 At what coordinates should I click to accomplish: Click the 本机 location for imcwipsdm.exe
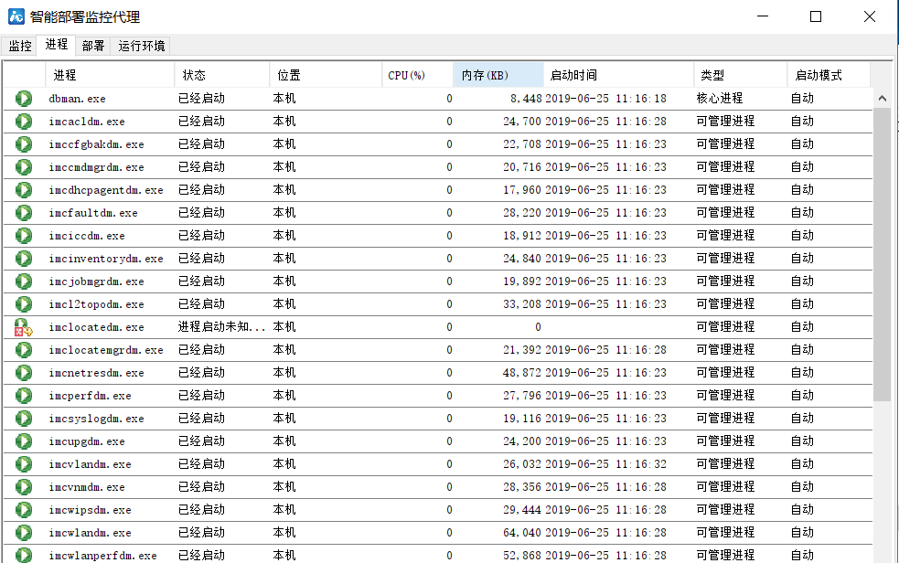(284, 510)
